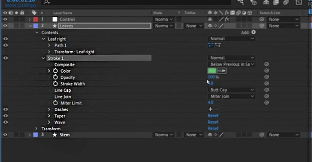The image size is (312, 162).
Task: Click the second path direction icon on Path 1
Action: pos(218,45)
